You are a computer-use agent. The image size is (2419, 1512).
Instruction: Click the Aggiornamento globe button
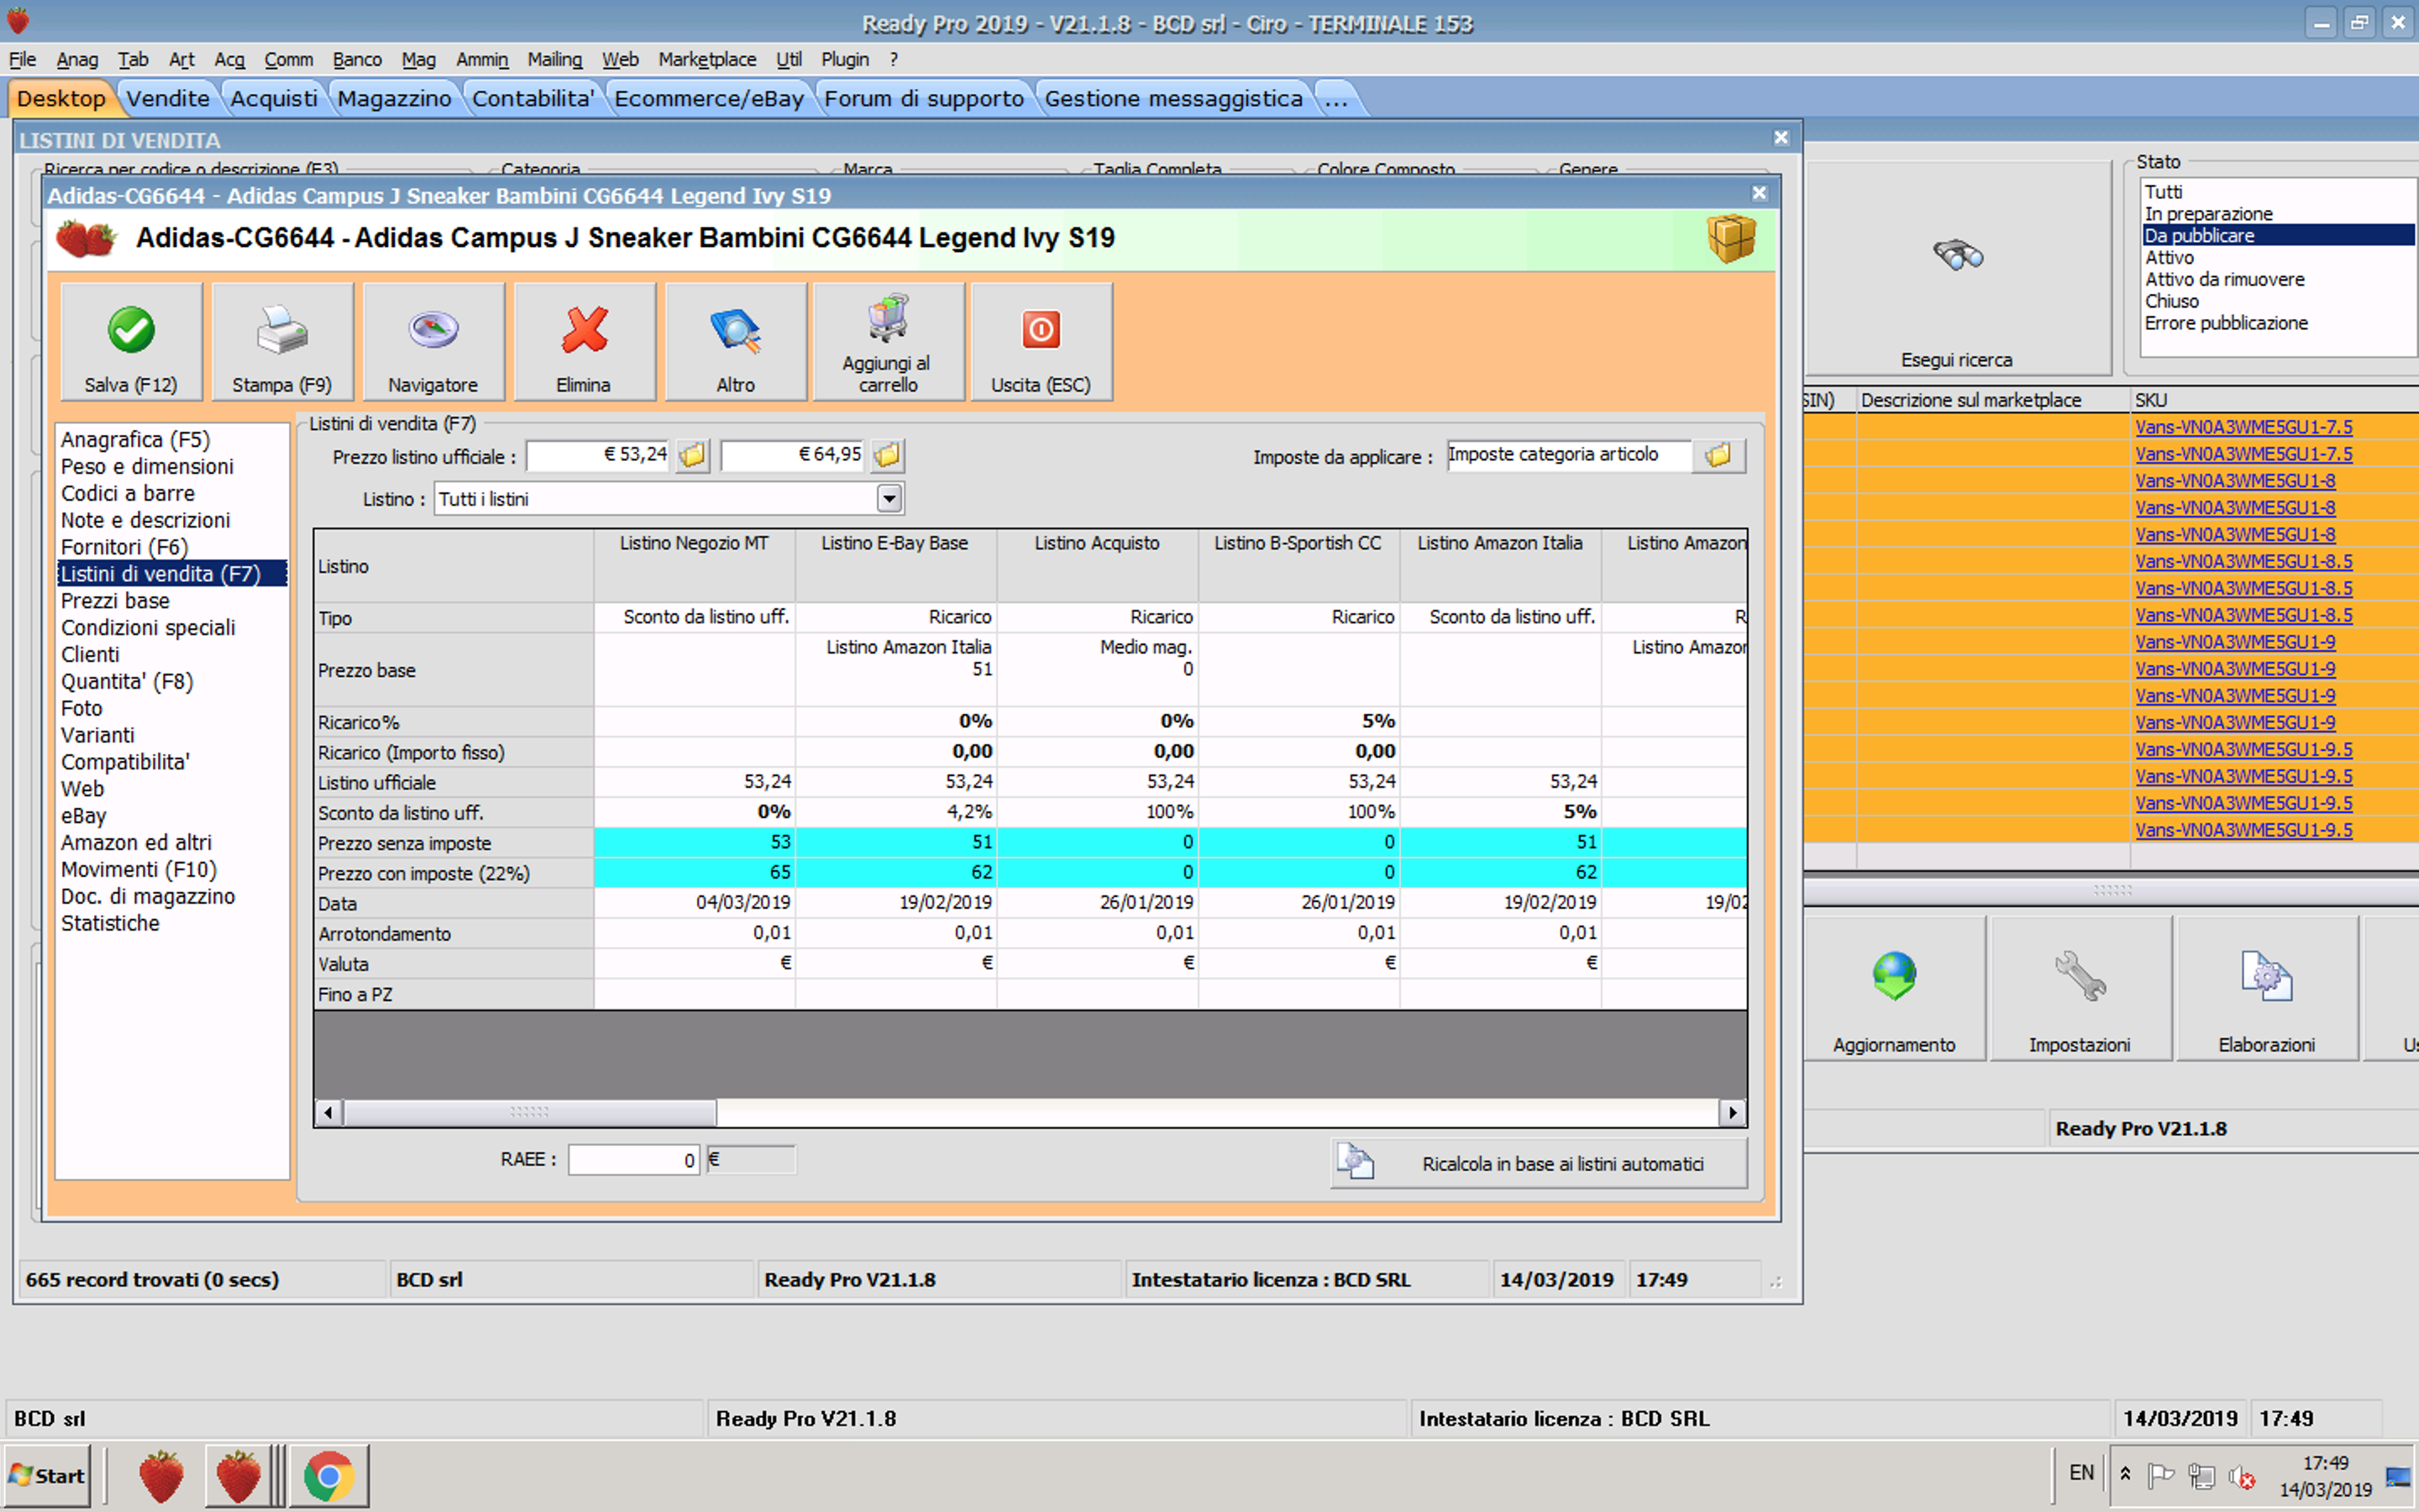[1894, 989]
